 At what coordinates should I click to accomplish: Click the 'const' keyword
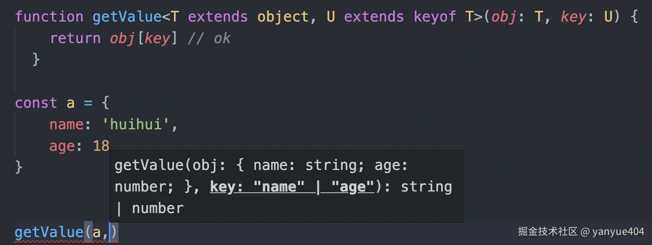click(x=36, y=103)
